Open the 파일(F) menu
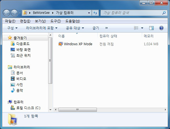This screenshot has width=170, height=129. [10, 21]
